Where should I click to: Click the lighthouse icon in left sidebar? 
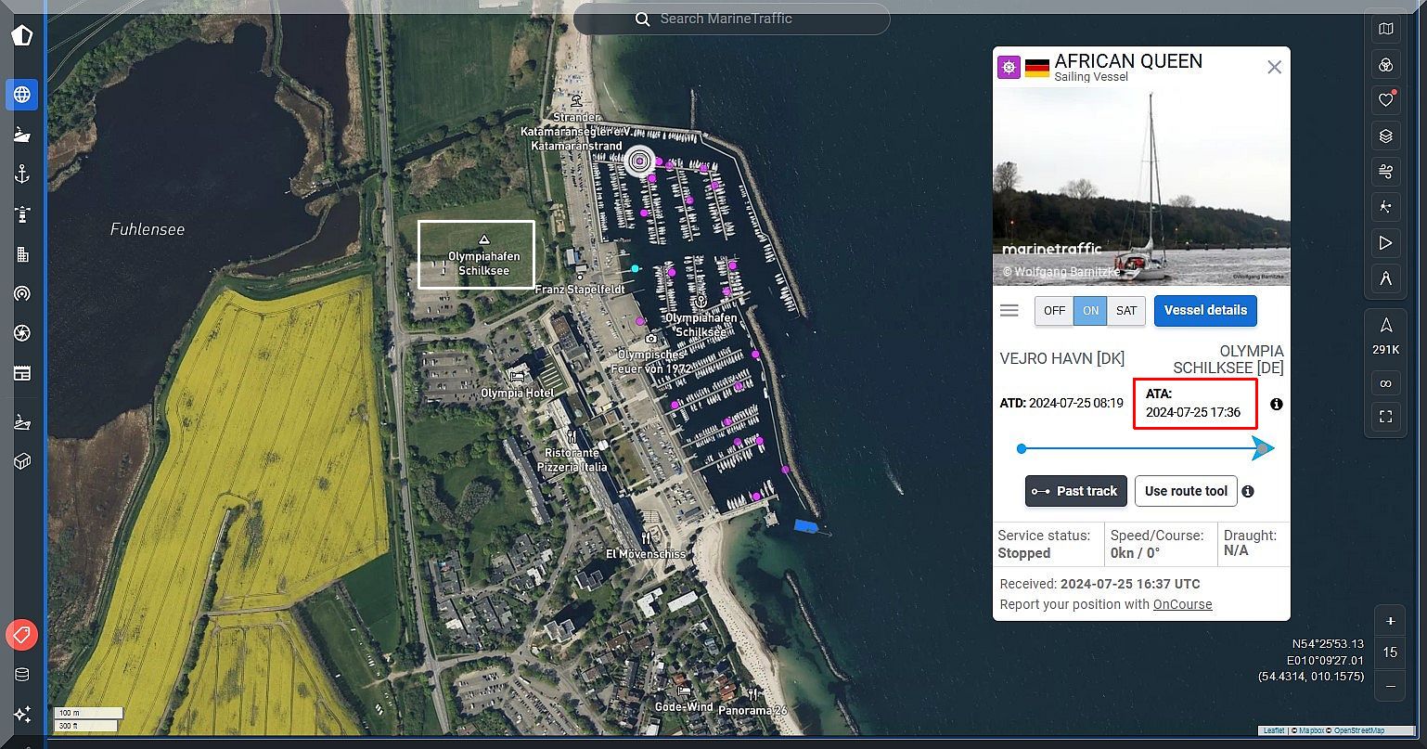click(x=22, y=214)
